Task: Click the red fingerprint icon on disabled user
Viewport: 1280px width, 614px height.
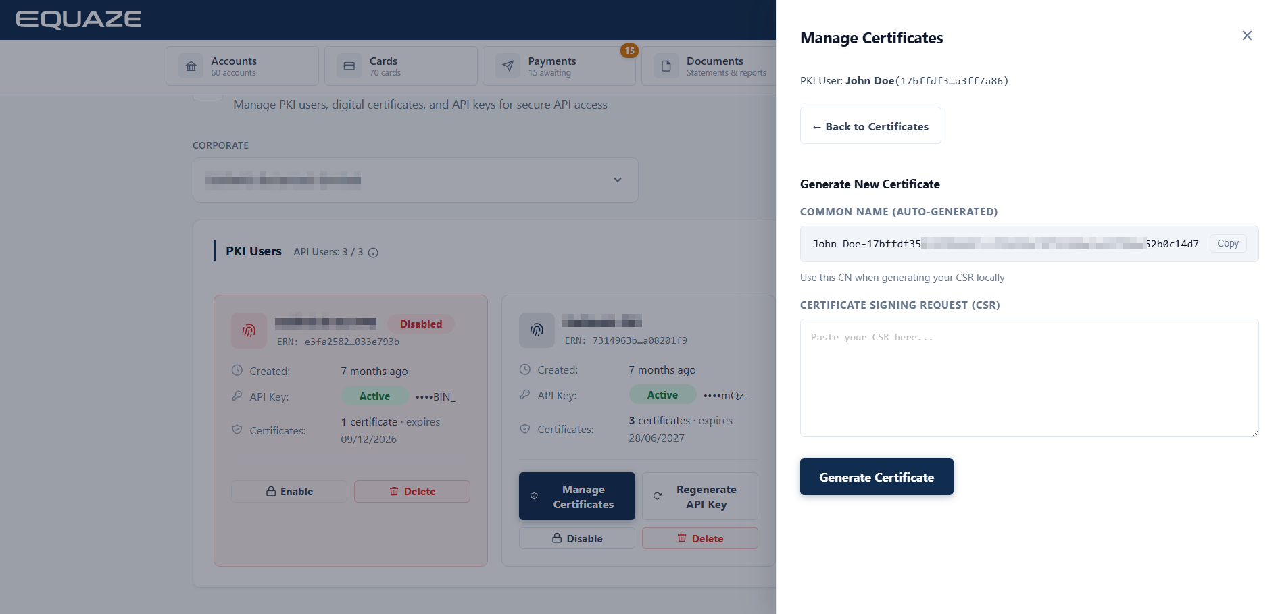Action: pos(249,330)
